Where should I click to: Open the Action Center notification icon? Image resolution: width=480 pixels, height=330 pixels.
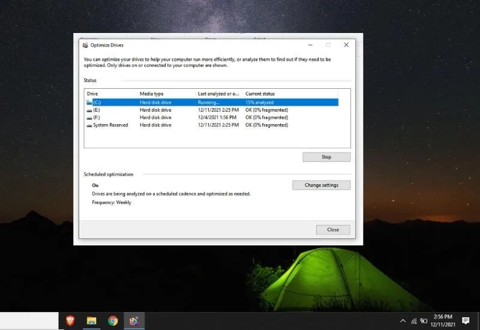pos(466,320)
